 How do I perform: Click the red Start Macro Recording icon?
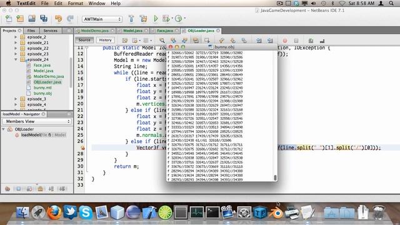[285, 41]
